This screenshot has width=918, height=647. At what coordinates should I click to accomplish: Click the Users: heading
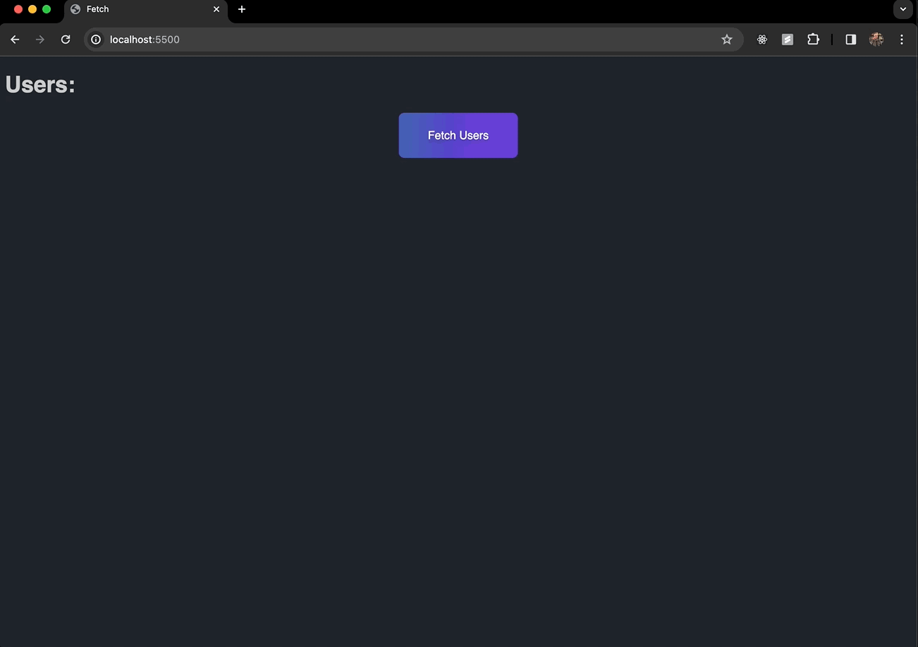click(x=40, y=85)
